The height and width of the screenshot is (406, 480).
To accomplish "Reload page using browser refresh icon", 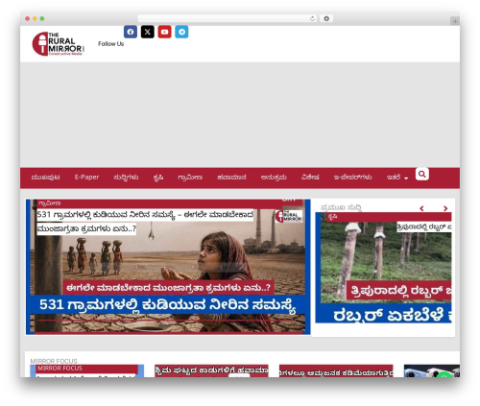I will [312, 18].
